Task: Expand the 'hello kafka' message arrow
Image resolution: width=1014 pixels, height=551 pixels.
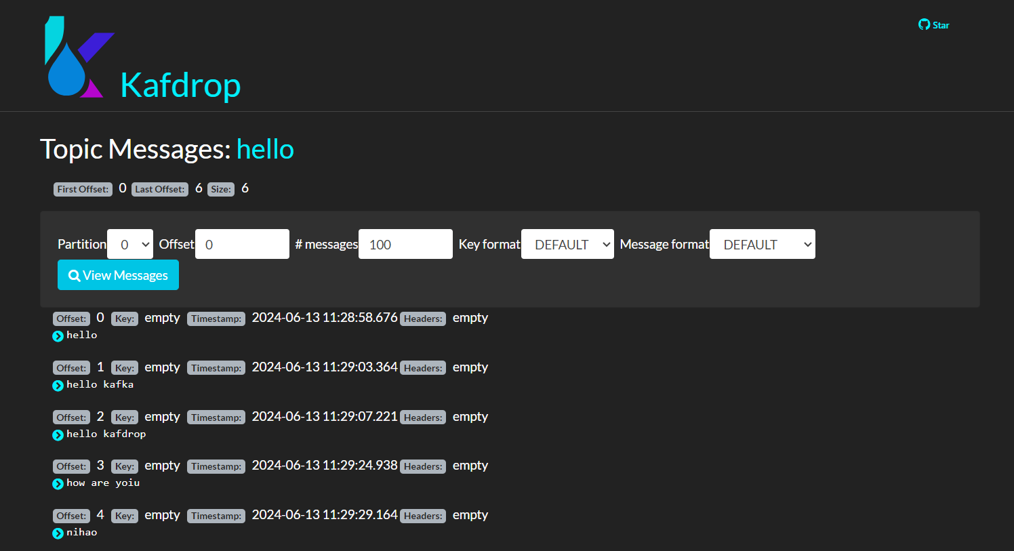Action: [58, 386]
